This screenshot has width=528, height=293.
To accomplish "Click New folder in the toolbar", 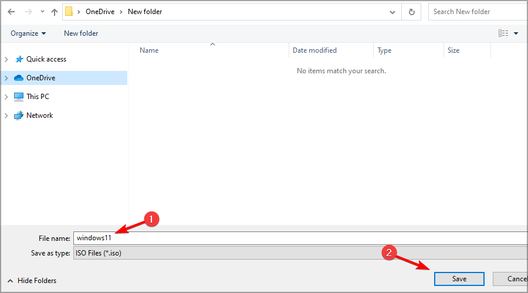I will pos(81,33).
